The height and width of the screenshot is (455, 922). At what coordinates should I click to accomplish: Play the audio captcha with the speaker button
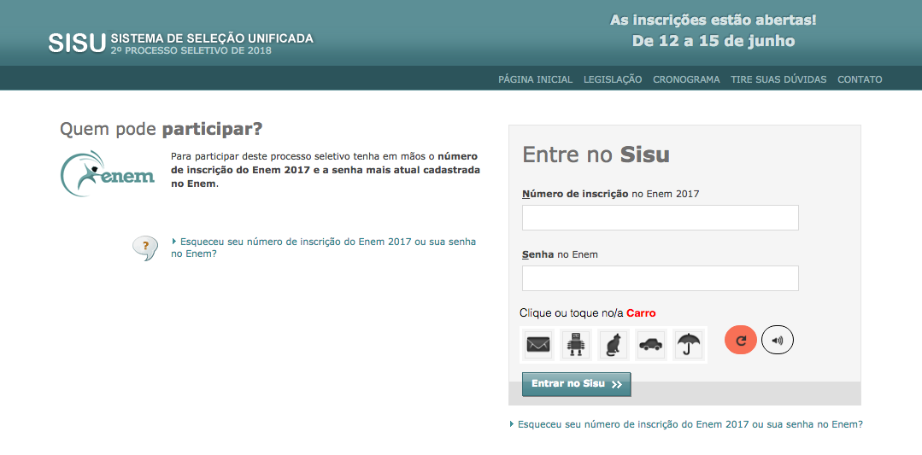(778, 340)
